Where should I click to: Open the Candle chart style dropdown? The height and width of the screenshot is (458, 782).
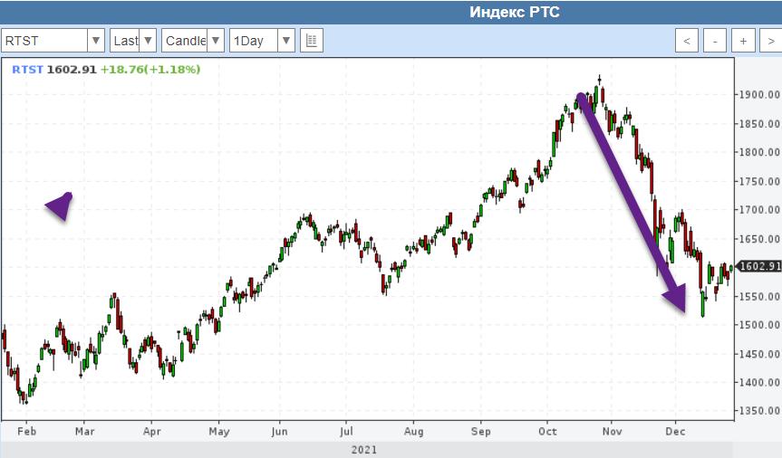tap(192, 41)
